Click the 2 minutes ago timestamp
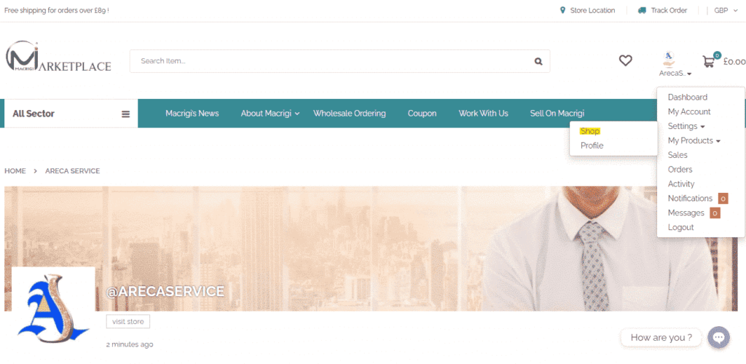Screen dimensions: 746x364 (130, 344)
